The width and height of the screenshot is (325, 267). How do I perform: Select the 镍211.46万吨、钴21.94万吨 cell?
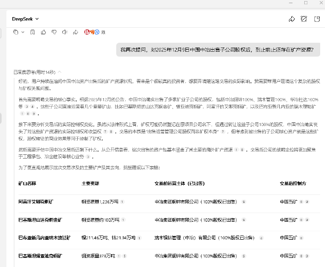click(x=108, y=238)
